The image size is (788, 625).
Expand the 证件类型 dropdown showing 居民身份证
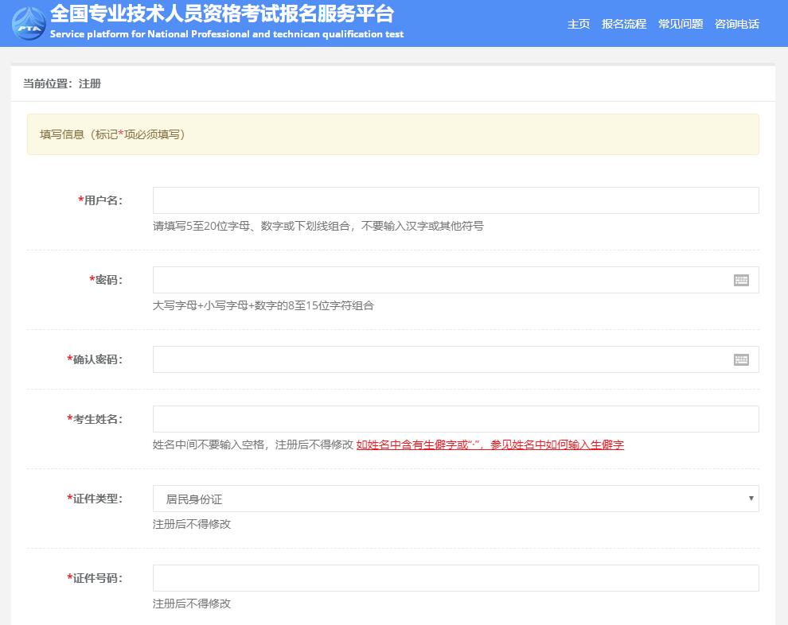[455, 499]
